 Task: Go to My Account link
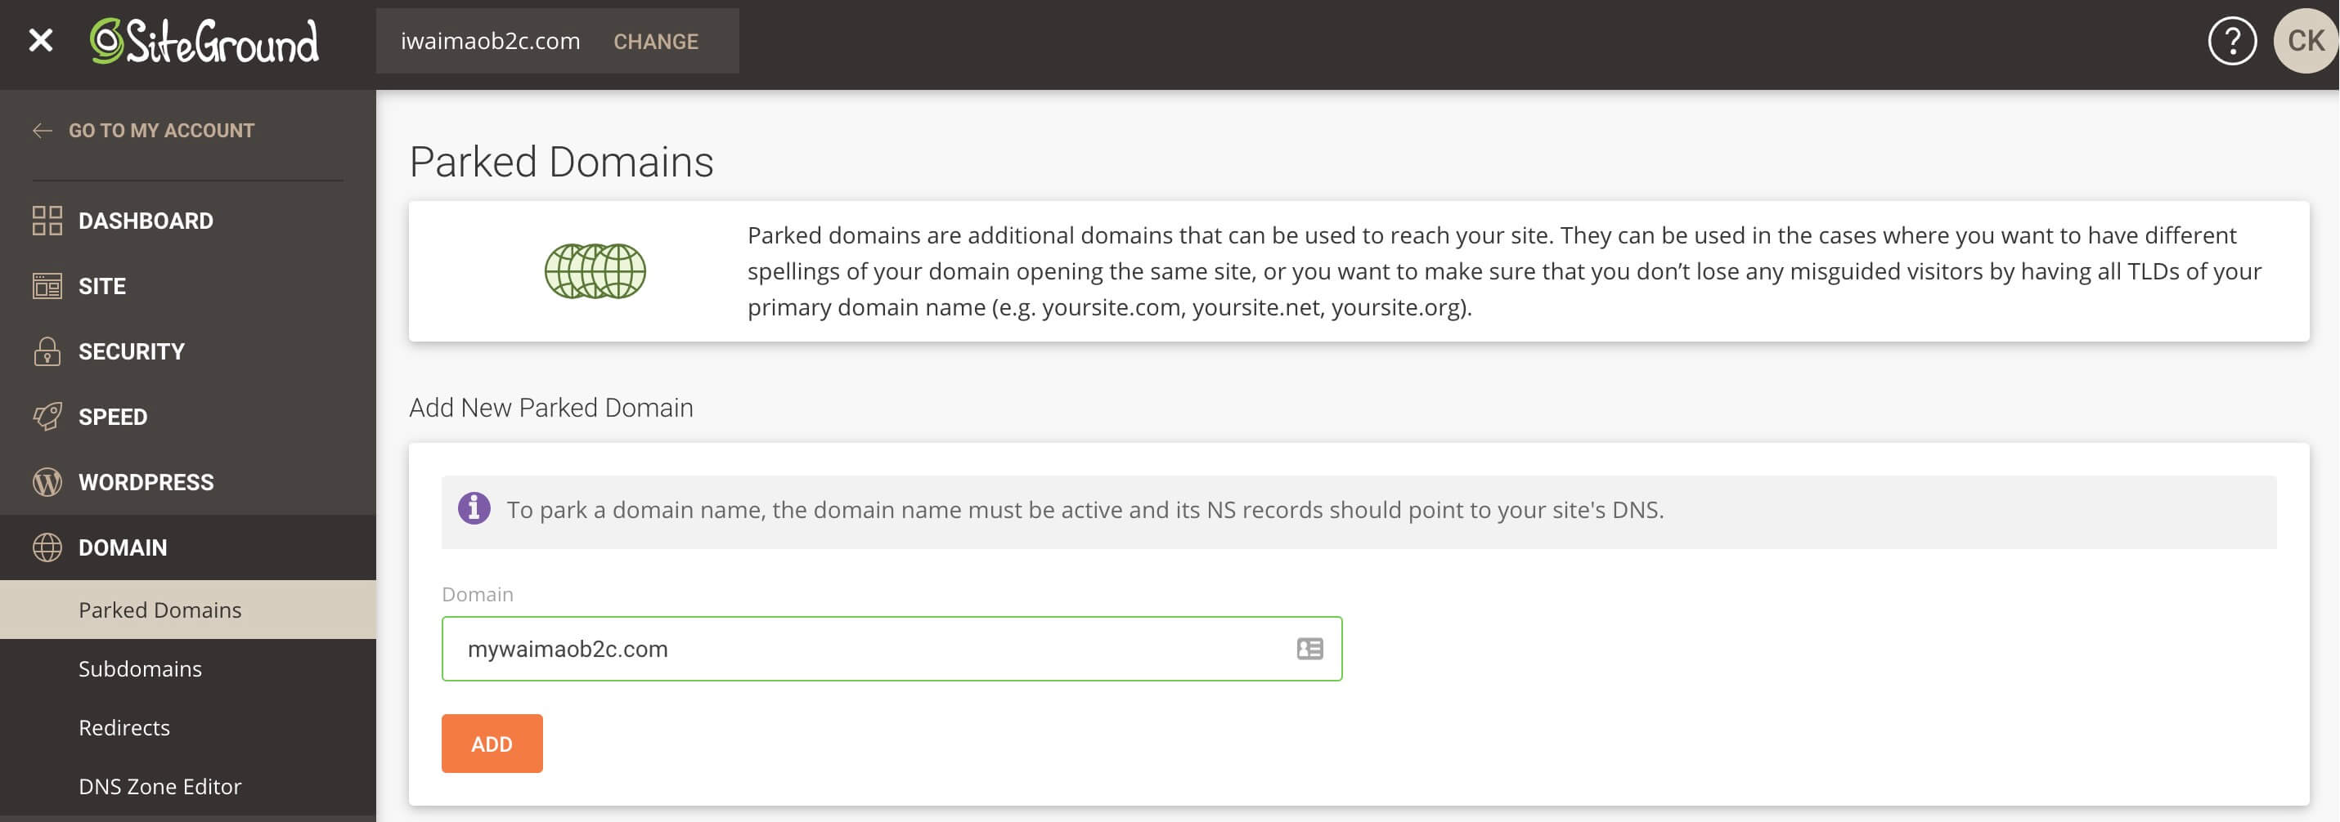161,131
